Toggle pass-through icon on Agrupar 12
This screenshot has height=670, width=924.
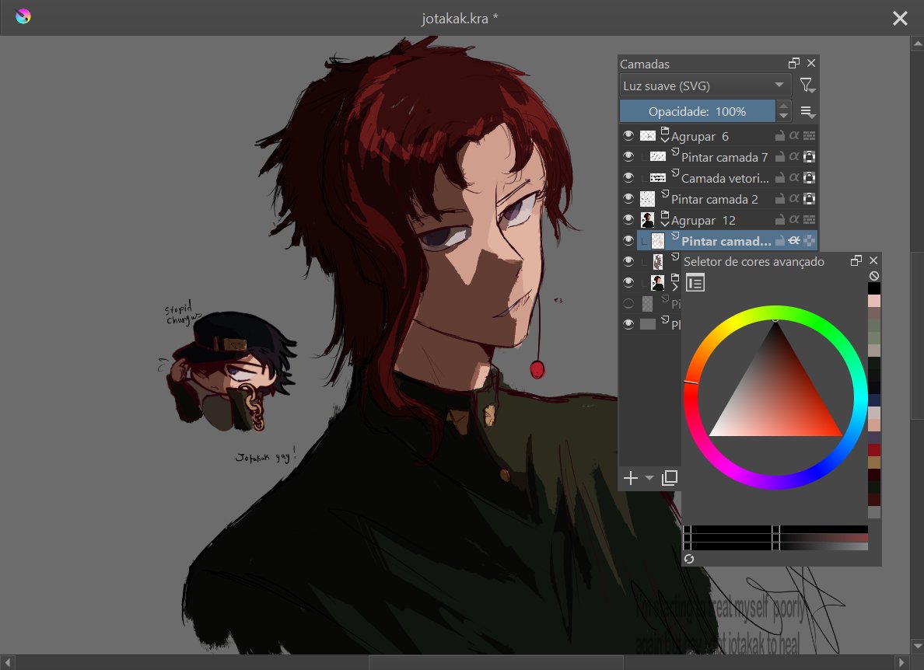coord(809,220)
